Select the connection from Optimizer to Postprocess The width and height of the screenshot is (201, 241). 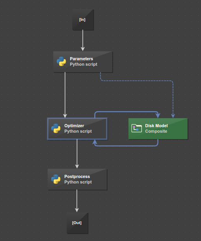point(77,153)
